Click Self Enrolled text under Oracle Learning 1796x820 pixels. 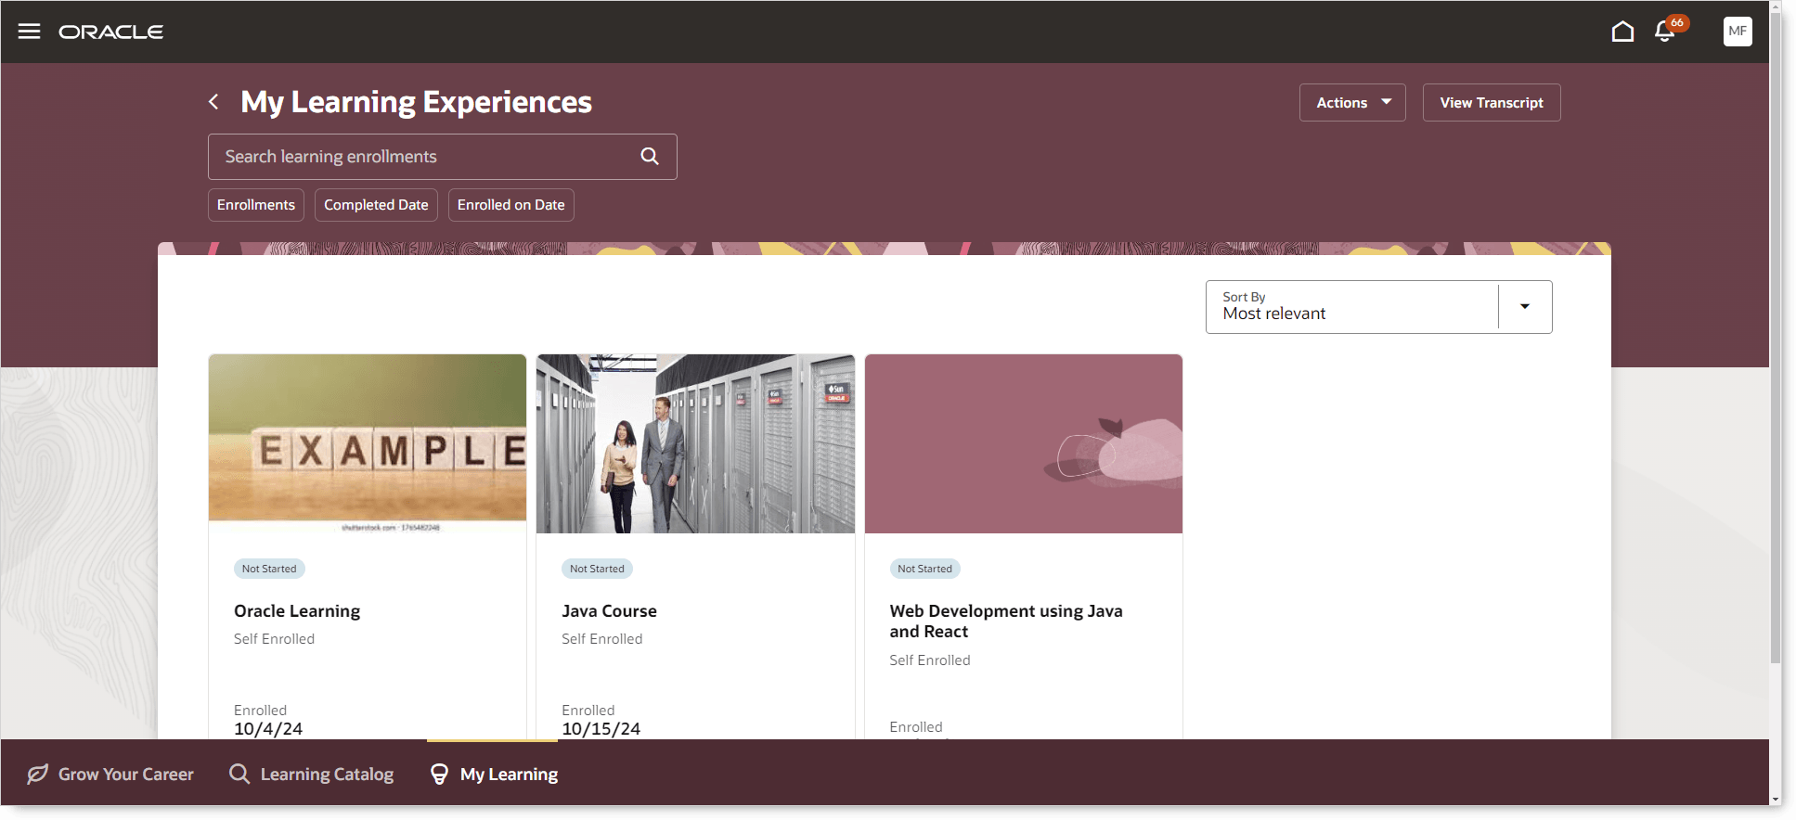point(274,639)
